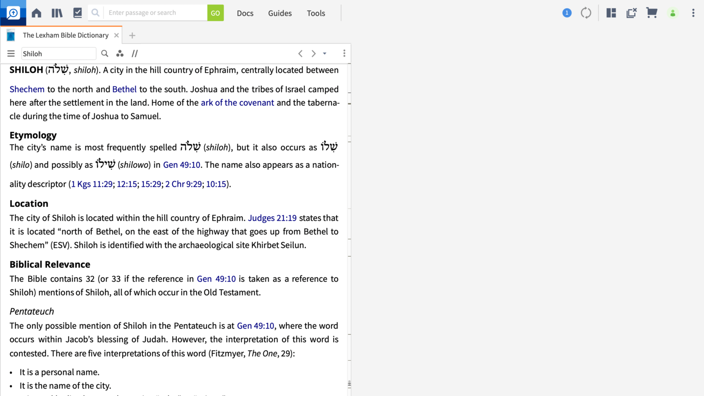Open the Layouts icon
This screenshot has width=704, height=396.
611,13
